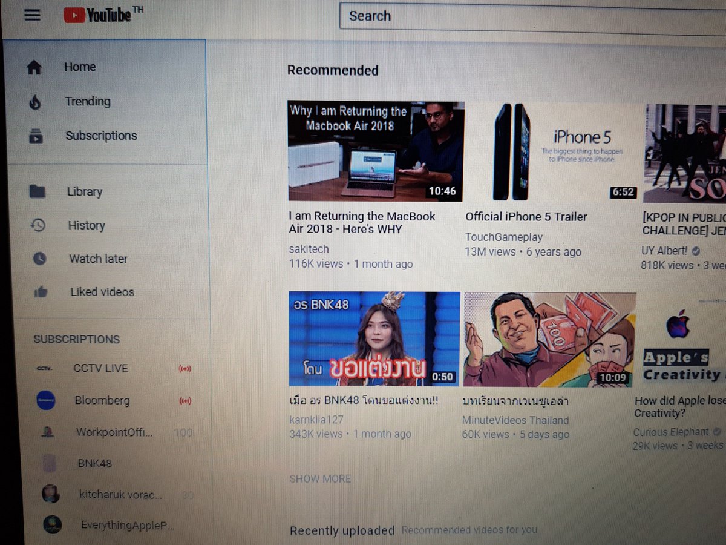This screenshot has width=726, height=545.
Task: Click 'Official iPhone 5 Trailer' title
Action: tap(526, 217)
